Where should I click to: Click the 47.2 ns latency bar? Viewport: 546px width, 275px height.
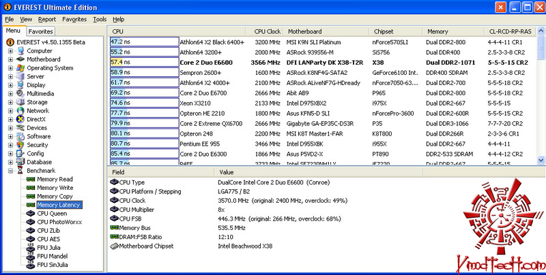point(145,42)
